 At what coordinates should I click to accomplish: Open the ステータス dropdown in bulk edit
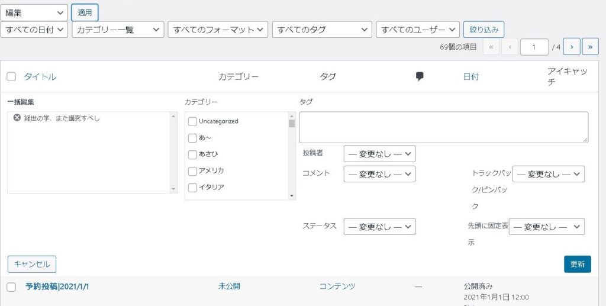pyautogui.click(x=379, y=227)
